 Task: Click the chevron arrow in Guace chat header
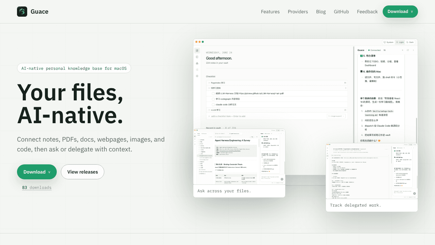[413, 50]
